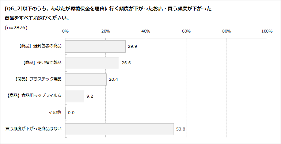Click the その他 bar sliver

pyautogui.click(x=65, y=113)
